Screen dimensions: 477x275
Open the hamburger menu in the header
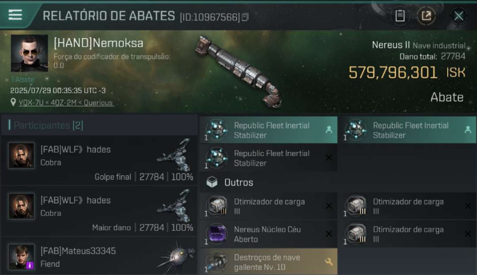(x=15, y=15)
